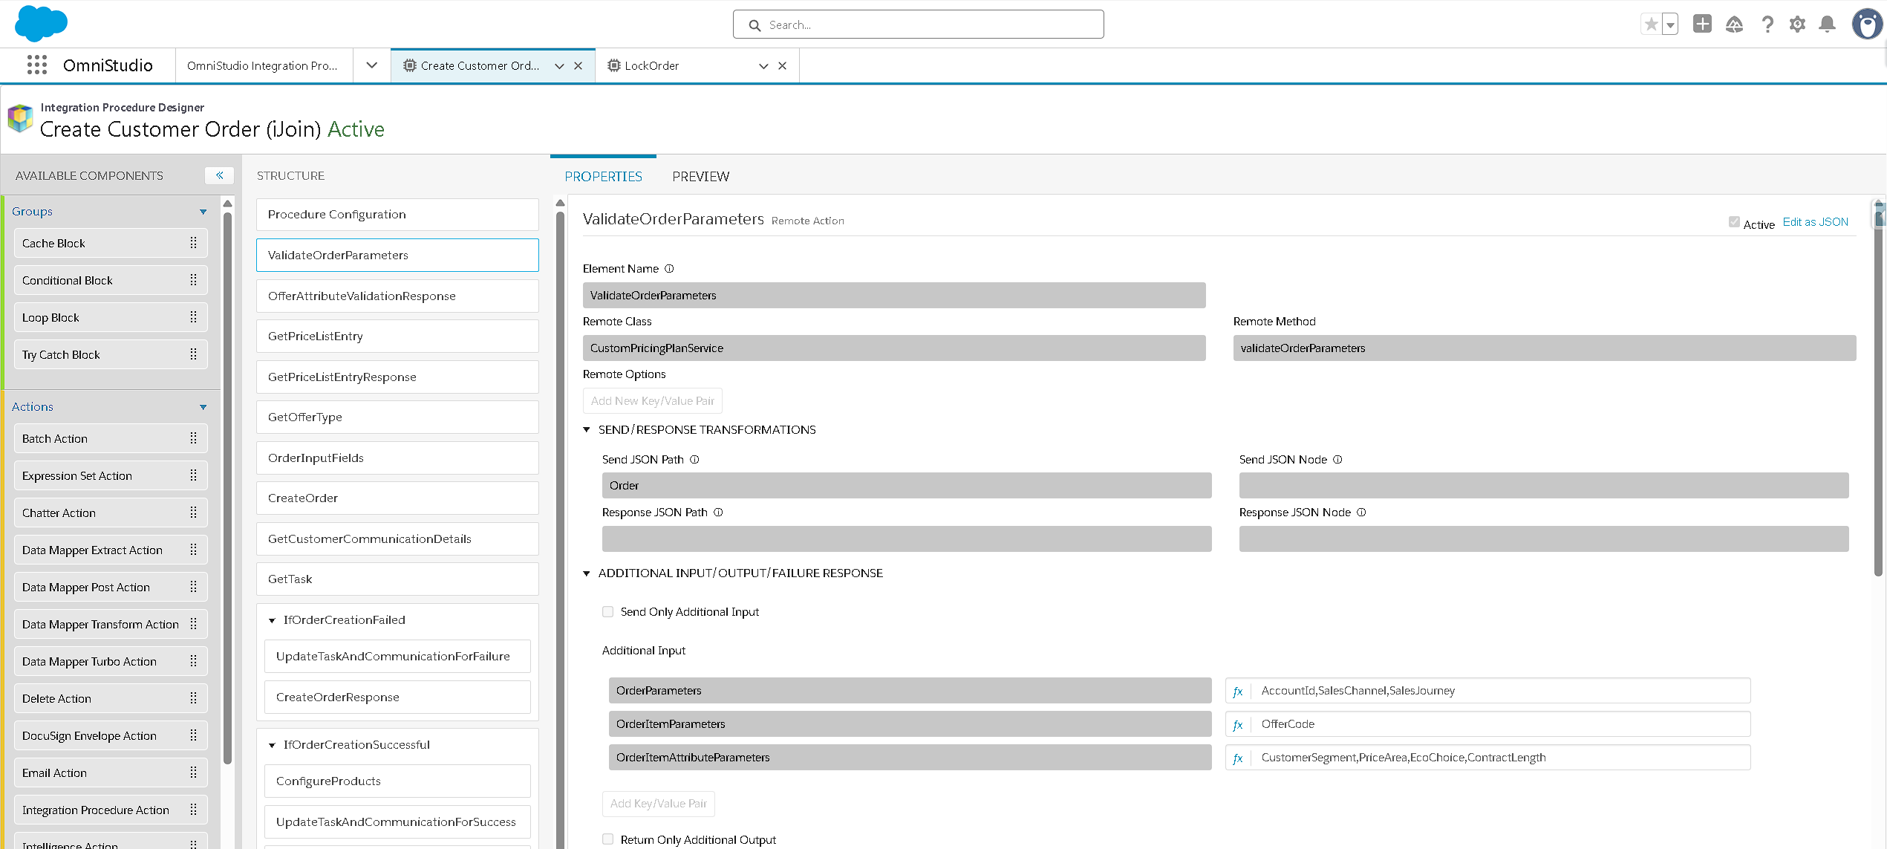Screen dimensions: 1887x849
Task: Enable Send Only Additional Input checkbox
Action: (x=608, y=612)
